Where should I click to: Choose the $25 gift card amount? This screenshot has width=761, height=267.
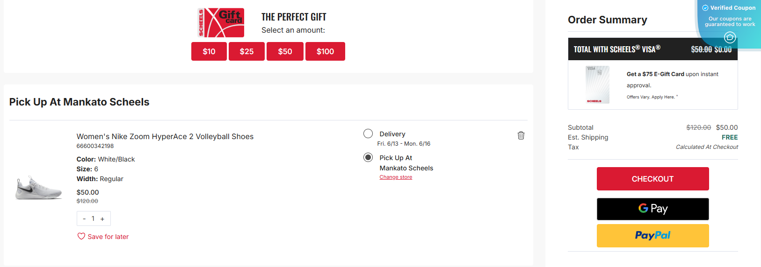246,51
